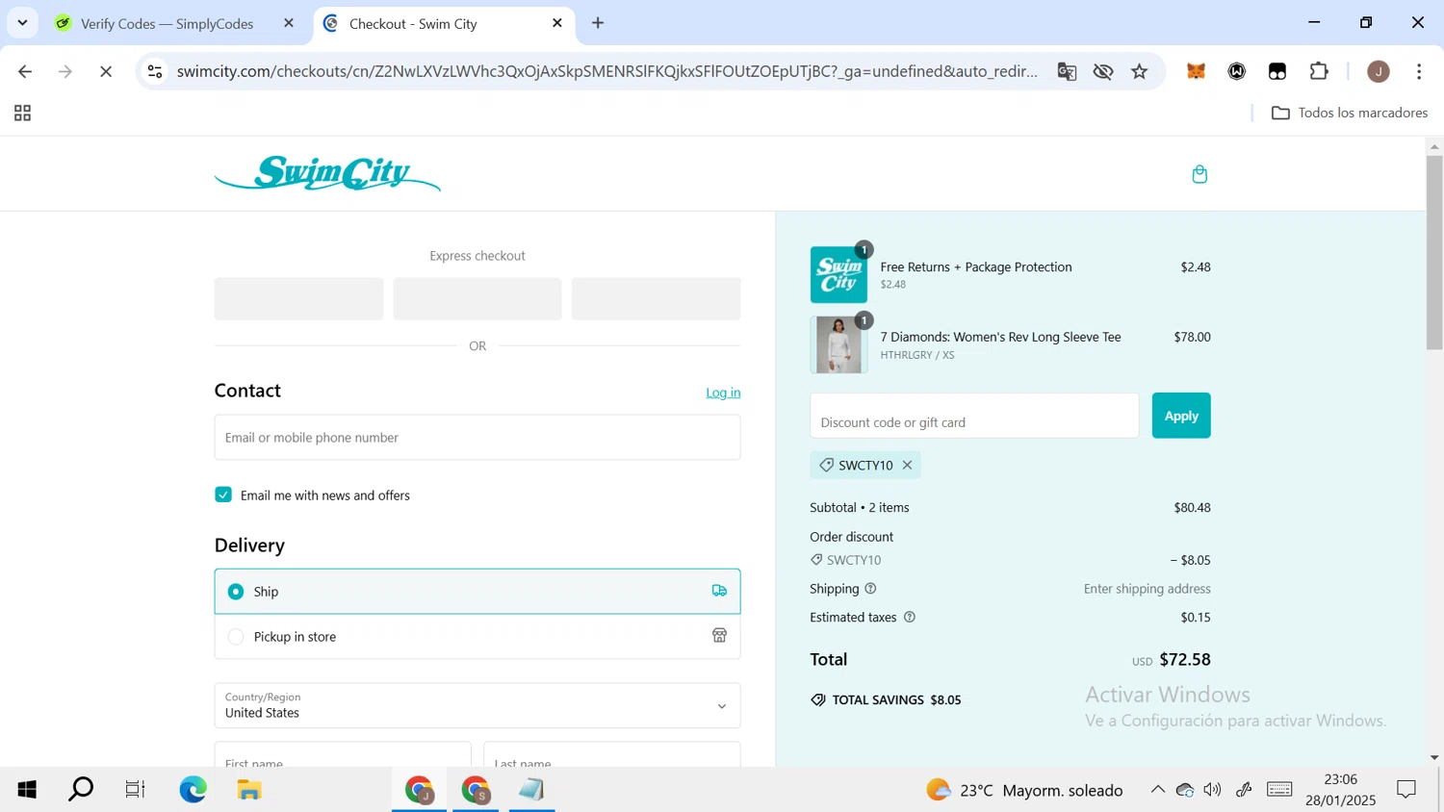The image size is (1444, 812).
Task: Open the notifications action center
Action: tap(1406, 790)
